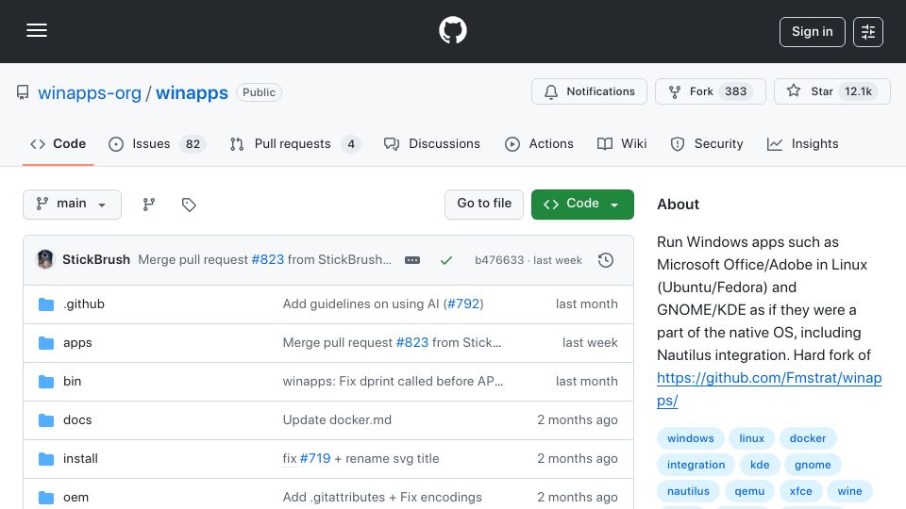
Task: Show commit check status checkmark
Action: click(446, 260)
